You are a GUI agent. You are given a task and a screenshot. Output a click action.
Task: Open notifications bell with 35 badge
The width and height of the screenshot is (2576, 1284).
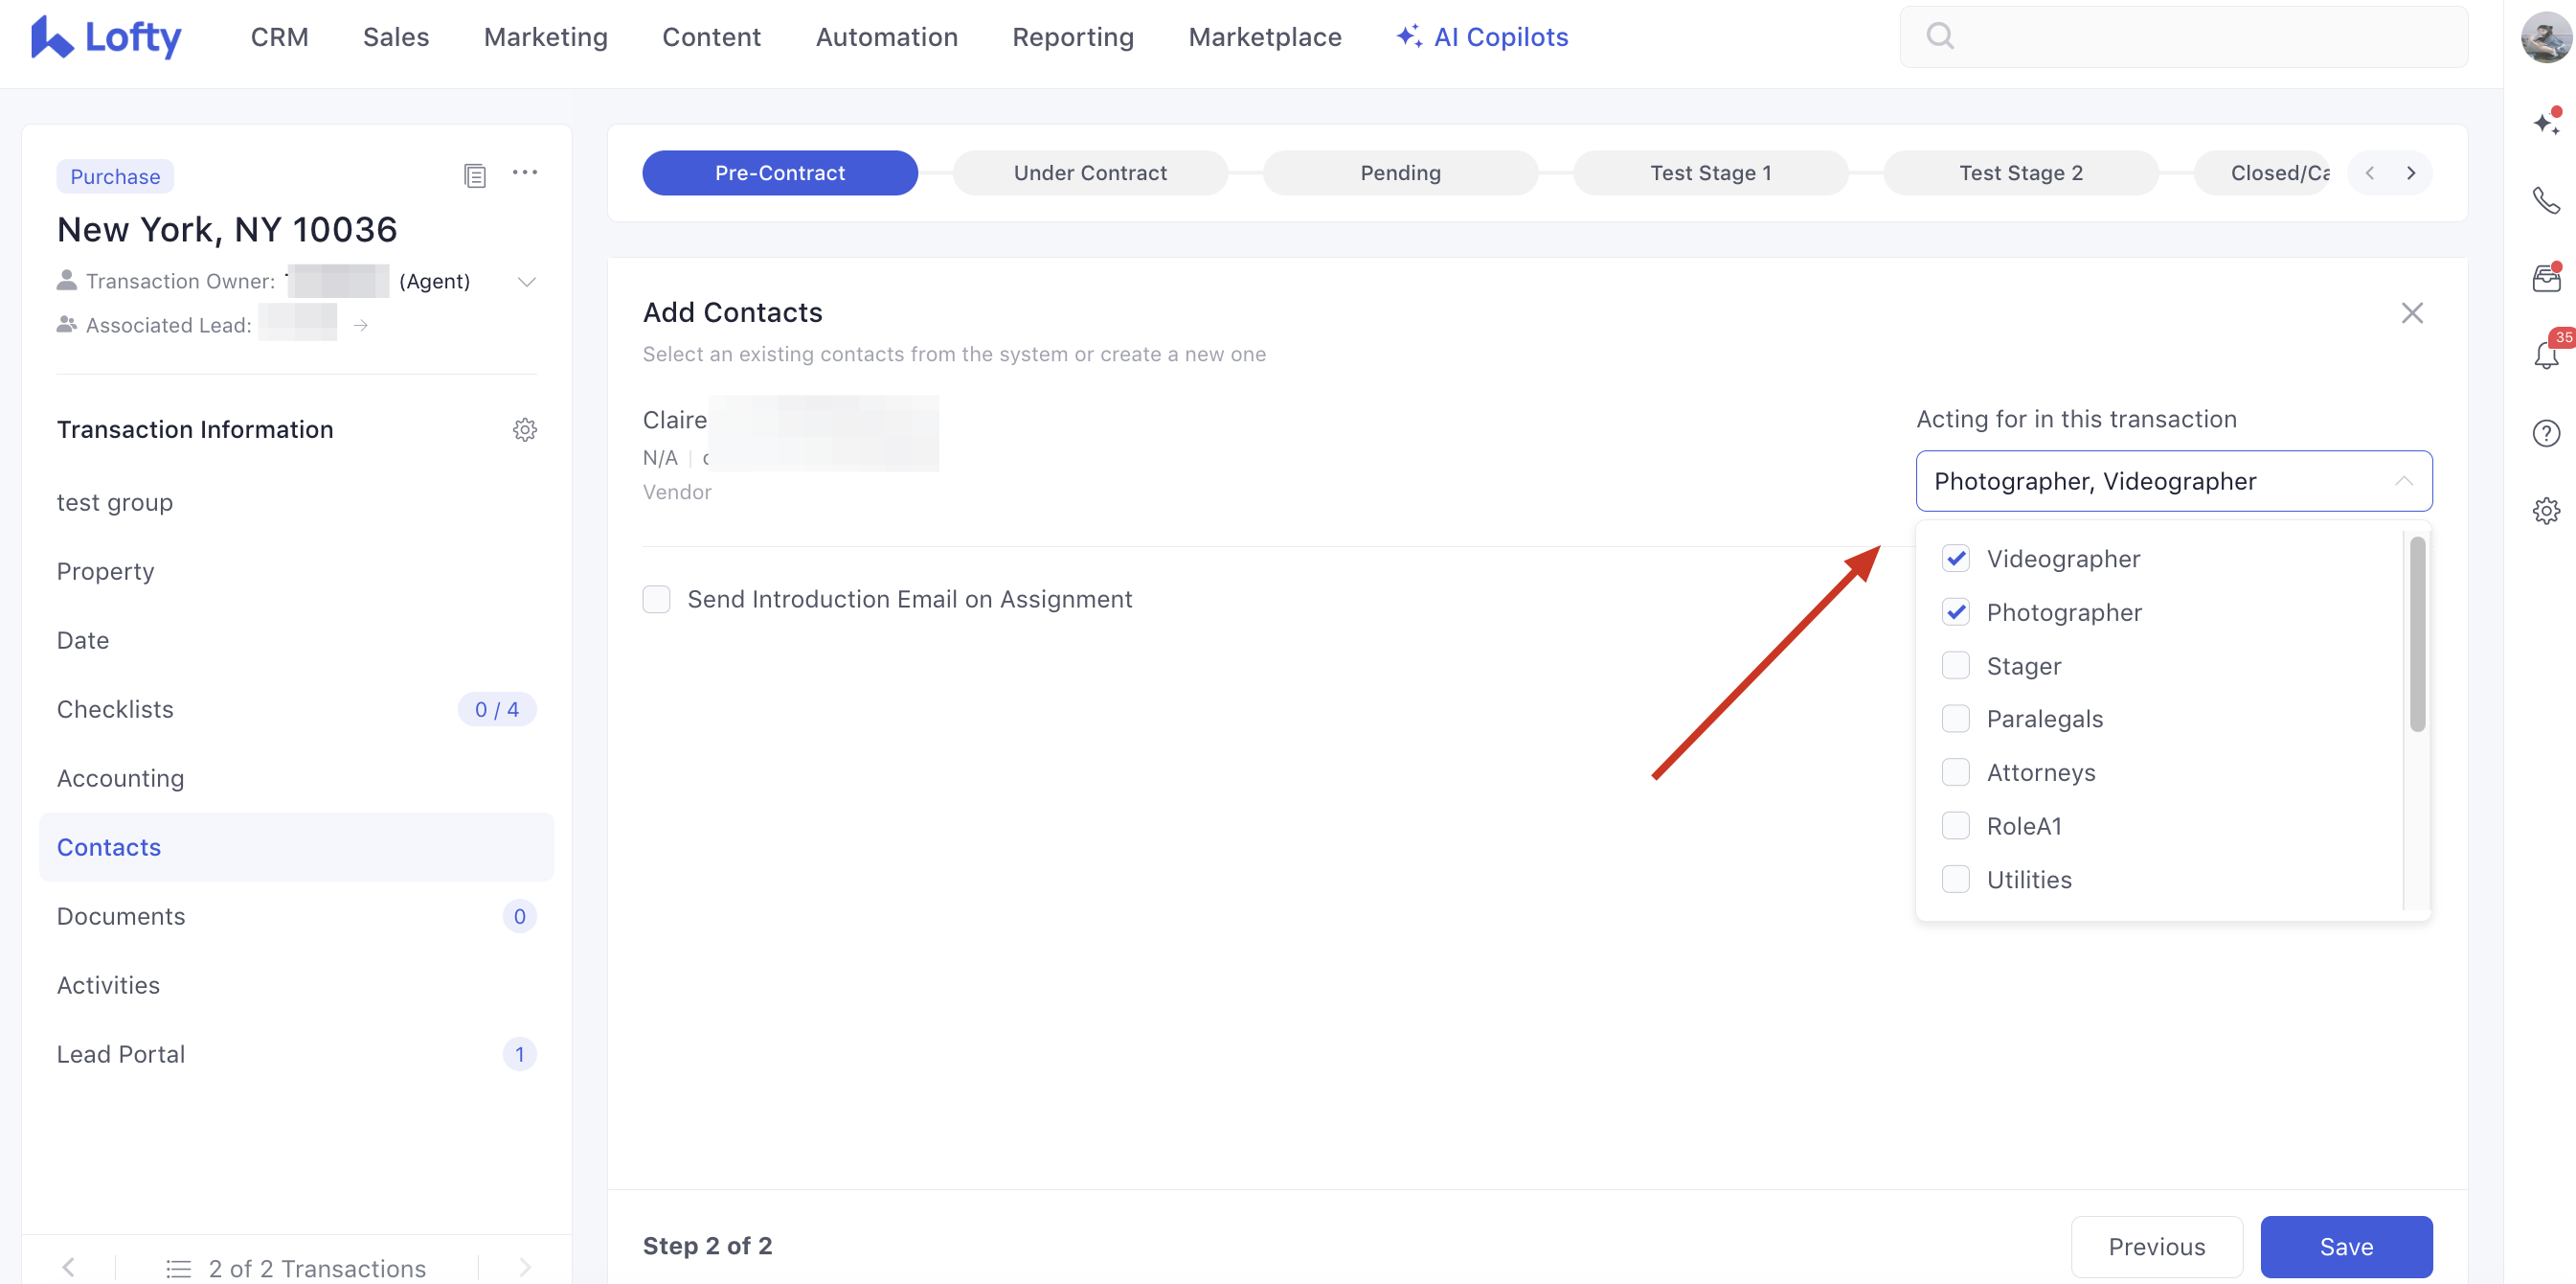click(x=2545, y=355)
